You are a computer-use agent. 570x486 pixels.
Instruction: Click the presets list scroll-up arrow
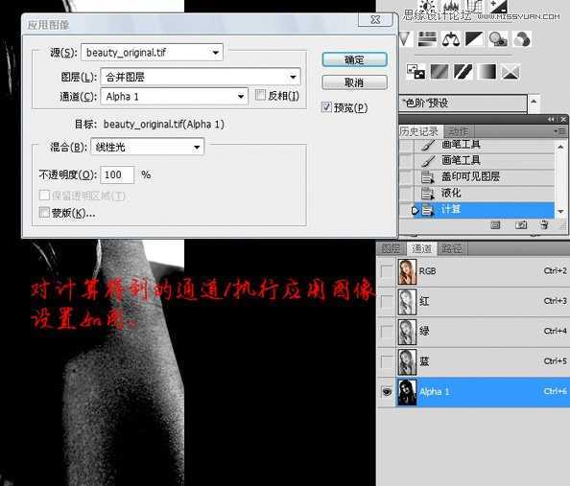(x=534, y=101)
